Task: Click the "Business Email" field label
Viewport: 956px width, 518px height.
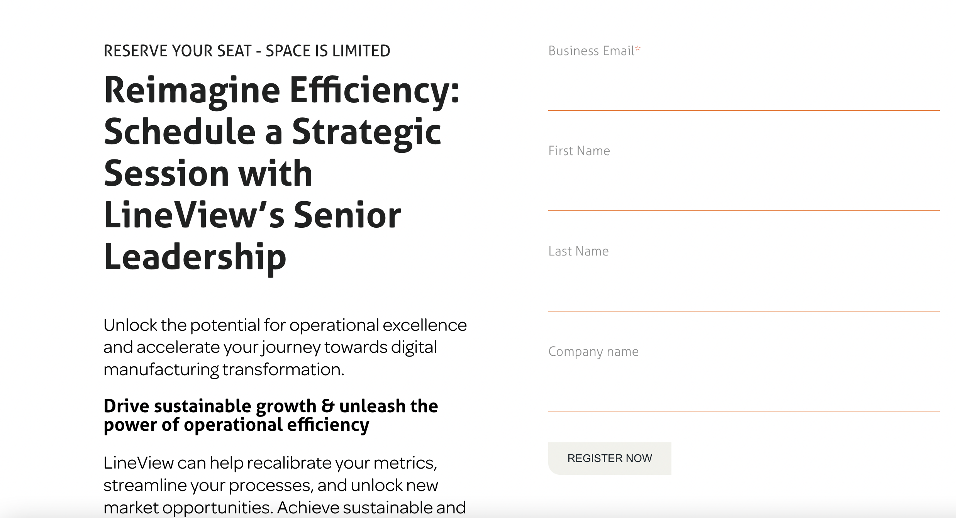Action: point(591,51)
